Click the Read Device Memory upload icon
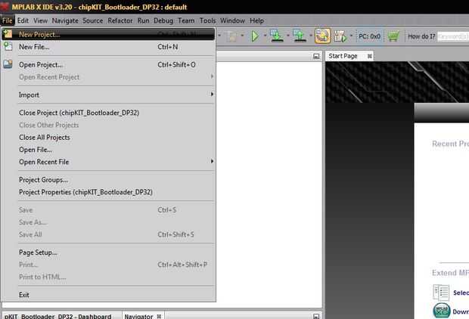Viewport: 469px width, 319px height. point(300,36)
